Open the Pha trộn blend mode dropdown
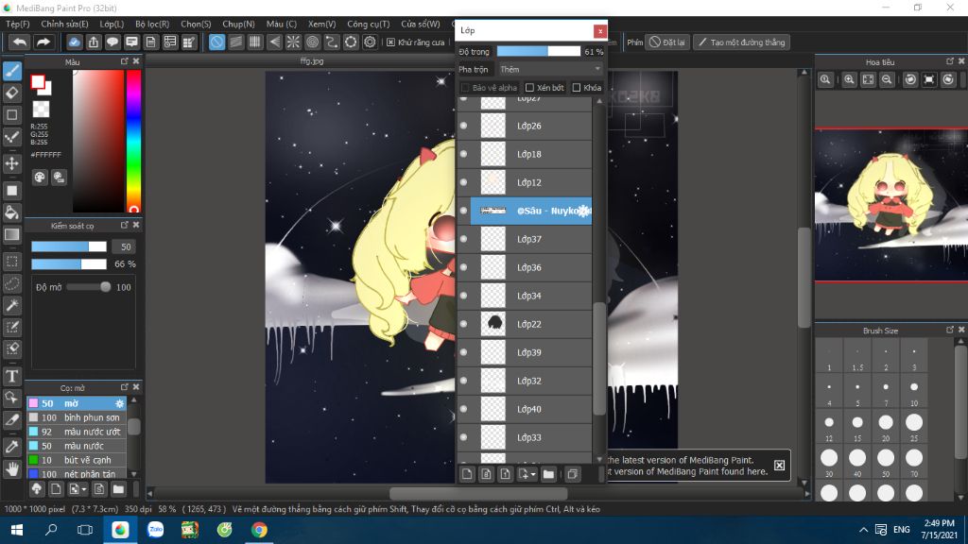Image resolution: width=968 pixels, height=544 pixels. (x=549, y=69)
